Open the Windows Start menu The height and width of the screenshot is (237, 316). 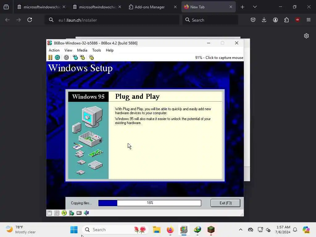[x=74, y=230]
